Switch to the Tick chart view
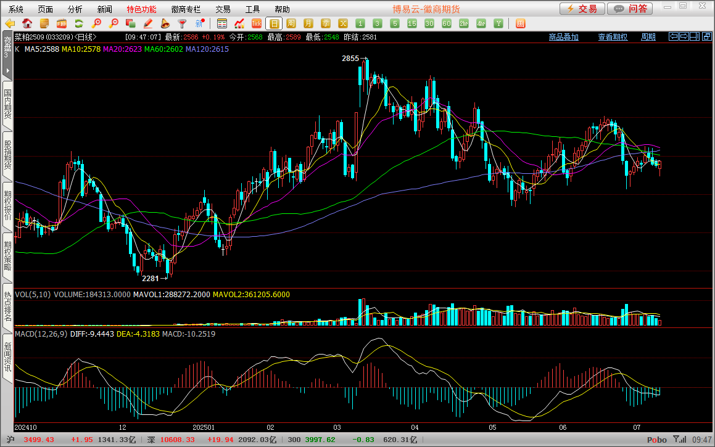Image resolution: width=715 pixels, height=447 pixels. tap(256, 23)
